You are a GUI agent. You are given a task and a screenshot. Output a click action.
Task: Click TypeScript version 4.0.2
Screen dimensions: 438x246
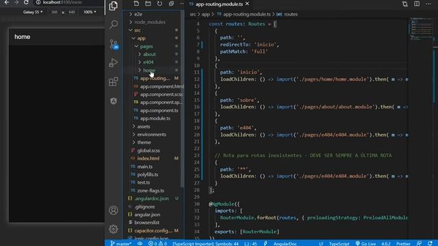coord(386,243)
